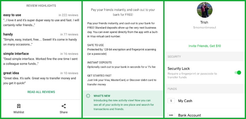This screenshot has height=119, width=246.
Task: Tap the $momontimeout cashtag
Action: (204, 27)
